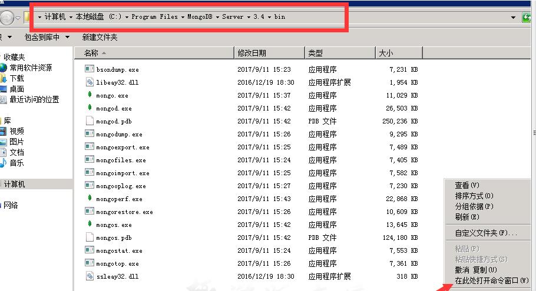Expand the arrow after MongoDB breadcrumb
Viewport: 536px width, 291px height.
(x=217, y=17)
